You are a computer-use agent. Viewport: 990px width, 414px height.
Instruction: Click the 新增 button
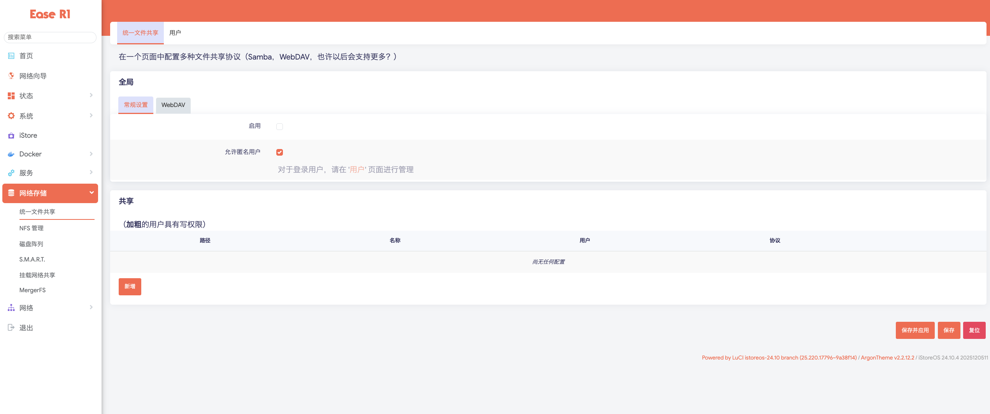[x=130, y=286]
